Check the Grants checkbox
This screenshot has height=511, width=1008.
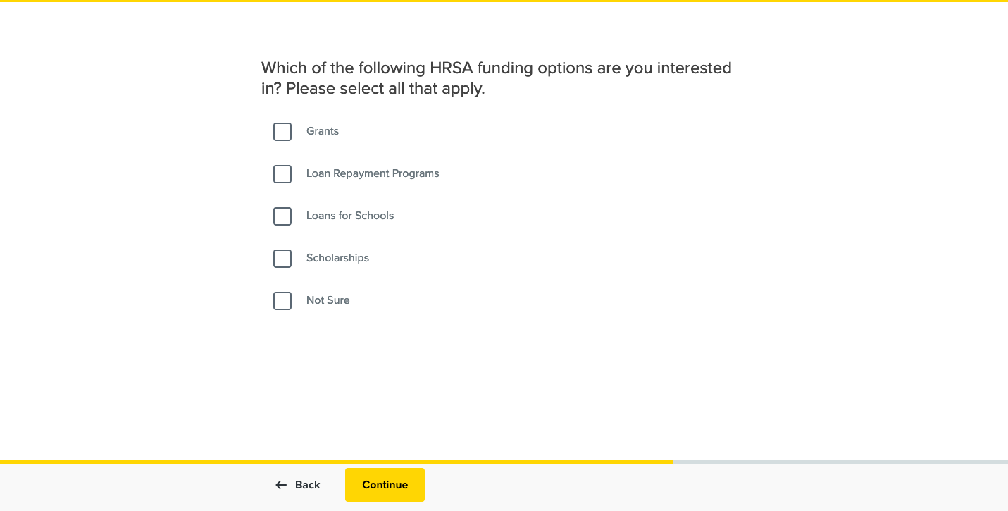click(x=282, y=132)
